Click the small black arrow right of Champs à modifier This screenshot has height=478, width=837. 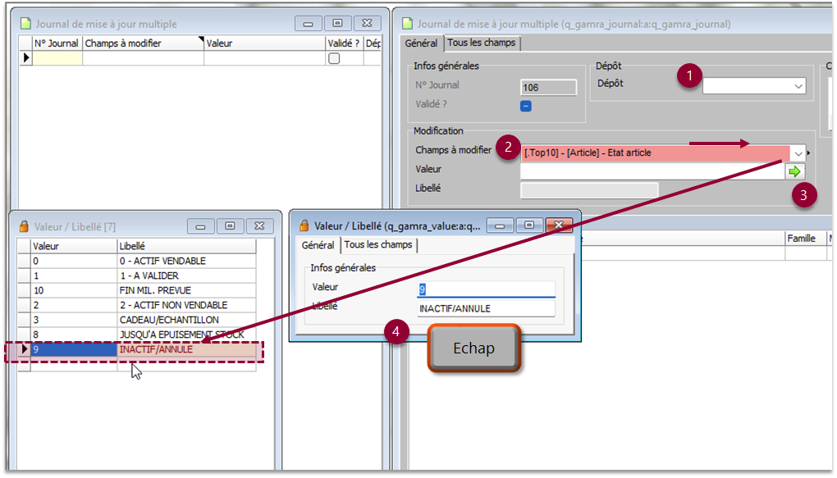[810, 153]
